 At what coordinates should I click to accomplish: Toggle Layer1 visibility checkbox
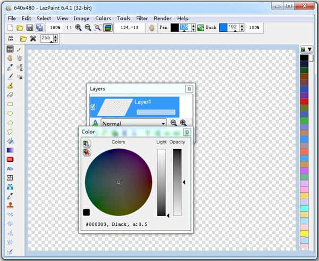pyautogui.click(x=93, y=107)
